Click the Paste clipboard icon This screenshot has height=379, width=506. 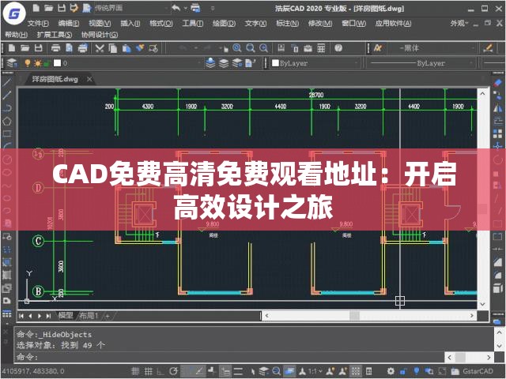coord(126,48)
